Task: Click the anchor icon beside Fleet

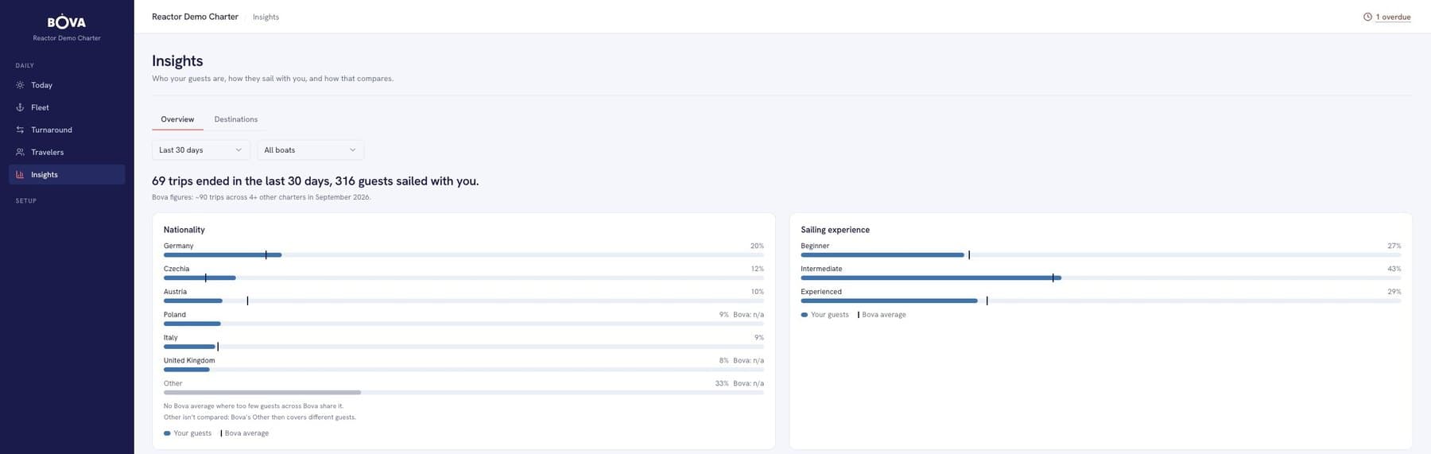Action: tap(20, 107)
